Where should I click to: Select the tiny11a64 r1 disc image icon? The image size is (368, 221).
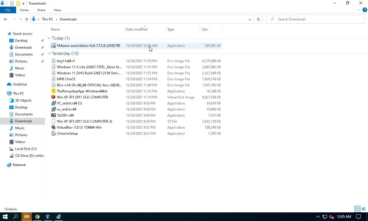click(x=53, y=61)
